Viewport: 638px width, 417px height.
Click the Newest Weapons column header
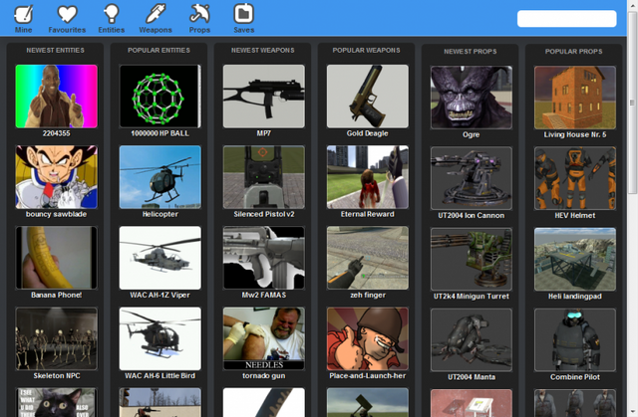263,51
